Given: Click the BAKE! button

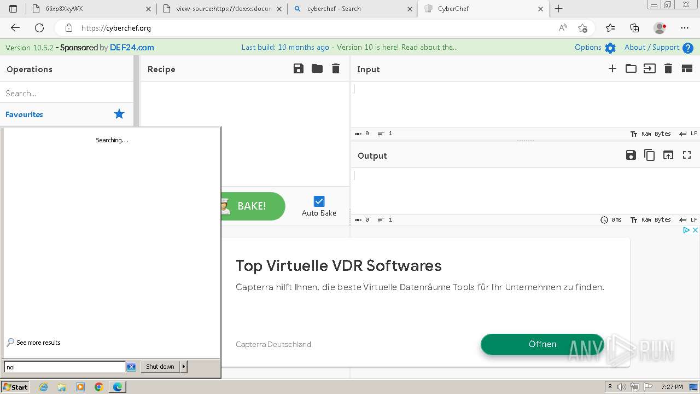Looking at the screenshot, I should [x=253, y=206].
